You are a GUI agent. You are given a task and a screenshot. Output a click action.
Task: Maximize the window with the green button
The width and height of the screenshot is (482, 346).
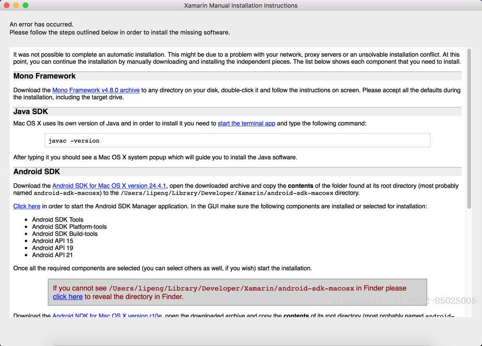point(25,5)
